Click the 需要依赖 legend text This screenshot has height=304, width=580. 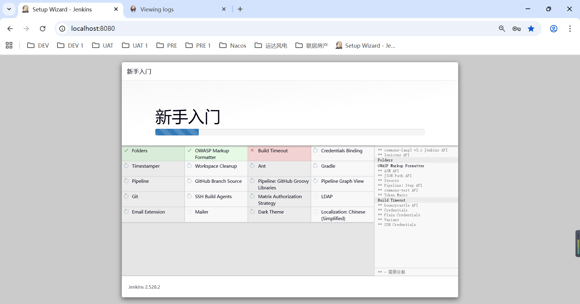coord(397,272)
